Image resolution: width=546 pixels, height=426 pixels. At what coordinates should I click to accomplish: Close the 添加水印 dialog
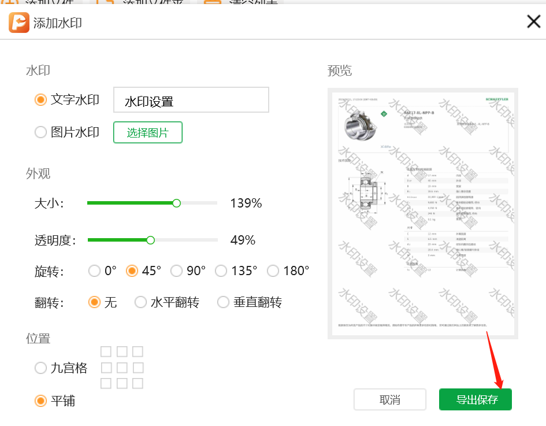click(533, 21)
